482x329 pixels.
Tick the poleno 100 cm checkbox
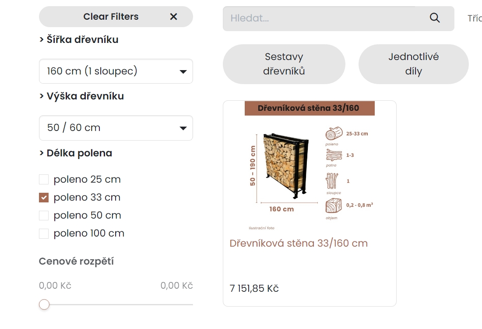click(x=44, y=233)
